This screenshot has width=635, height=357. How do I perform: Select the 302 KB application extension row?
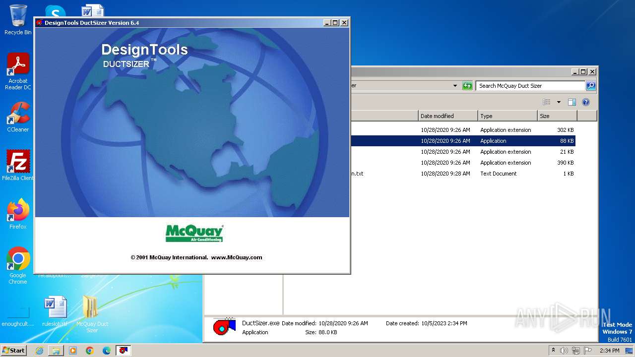coord(464,130)
